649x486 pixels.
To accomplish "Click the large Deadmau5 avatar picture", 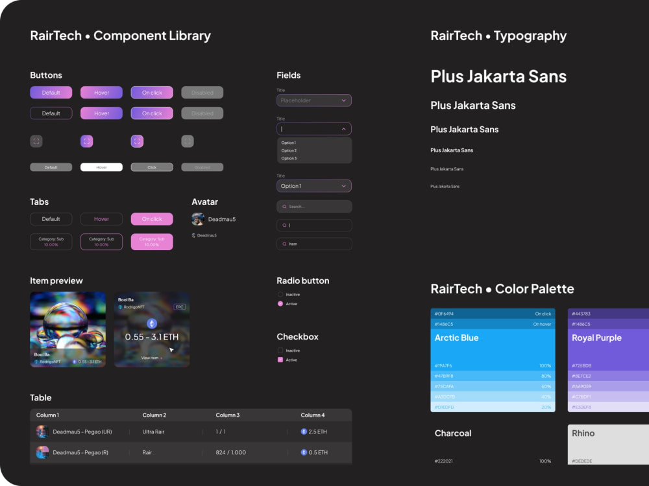I will (x=198, y=219).
